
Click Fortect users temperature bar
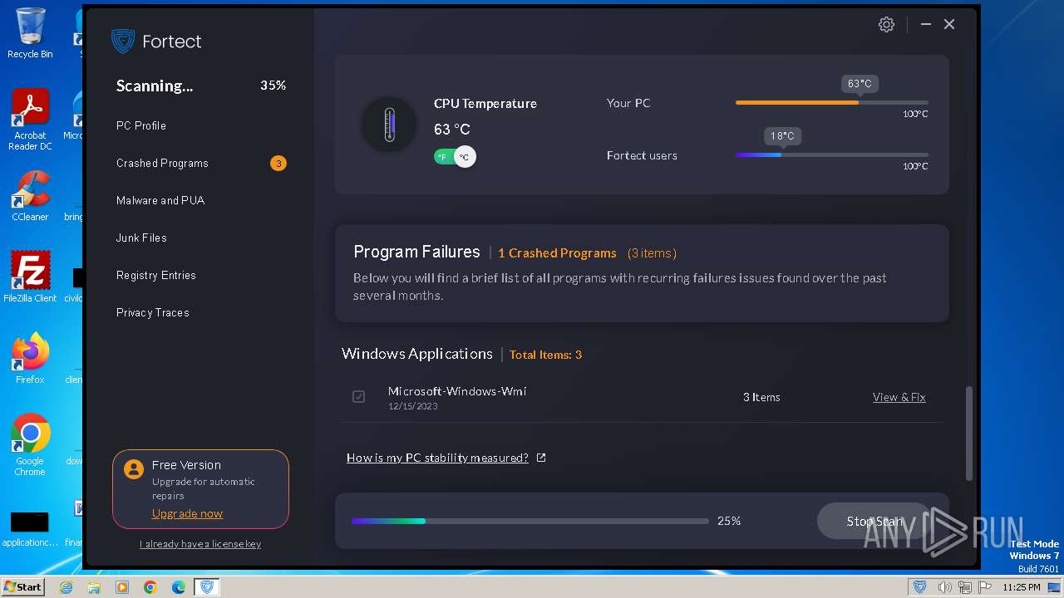[x=832, y=155]
